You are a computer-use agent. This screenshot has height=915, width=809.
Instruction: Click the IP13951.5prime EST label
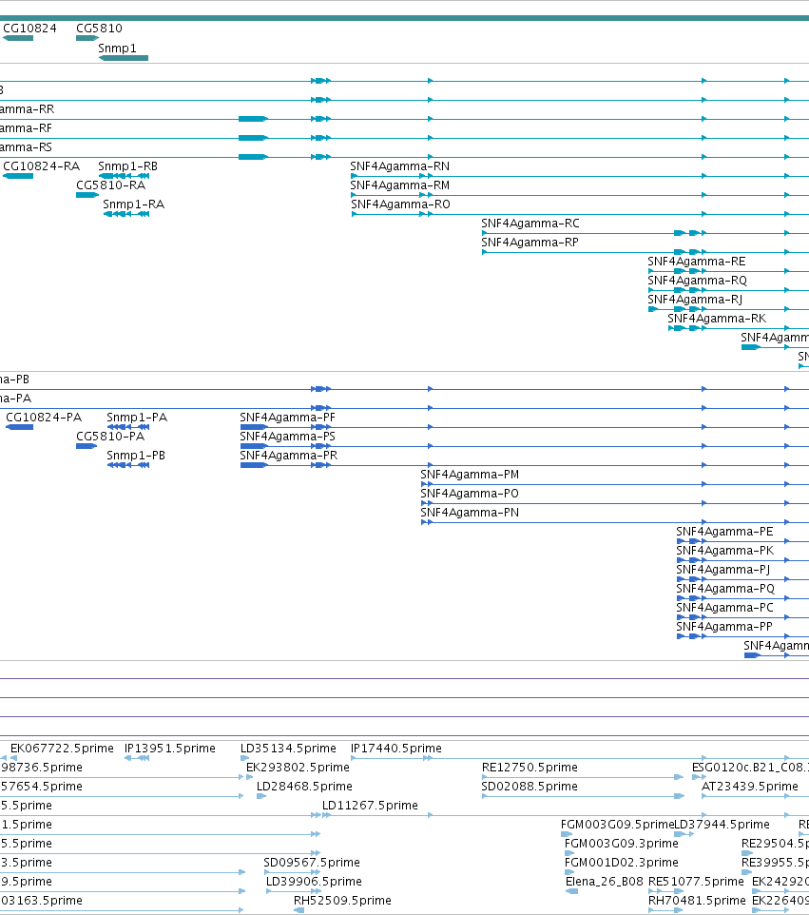point(170,749)
